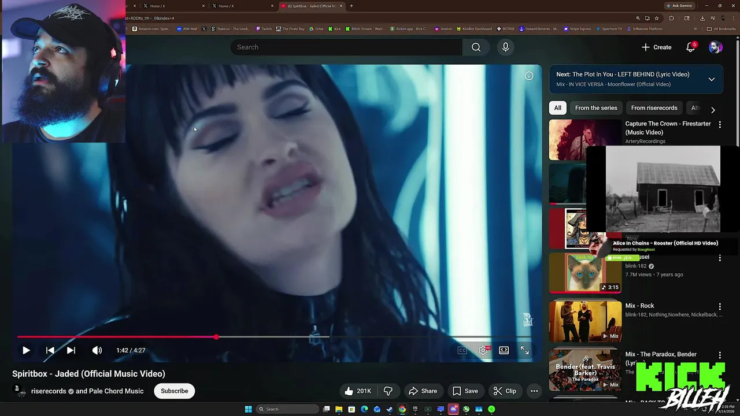Open the riserecords channel link
Image resolution: width=740 pixels, height=416 pixels.
pos(49,391)
